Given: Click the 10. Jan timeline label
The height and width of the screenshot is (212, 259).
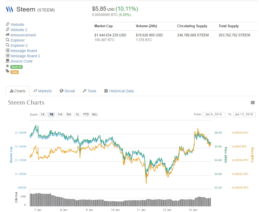Looking at the screenshot, I should (x=115, y=210).
